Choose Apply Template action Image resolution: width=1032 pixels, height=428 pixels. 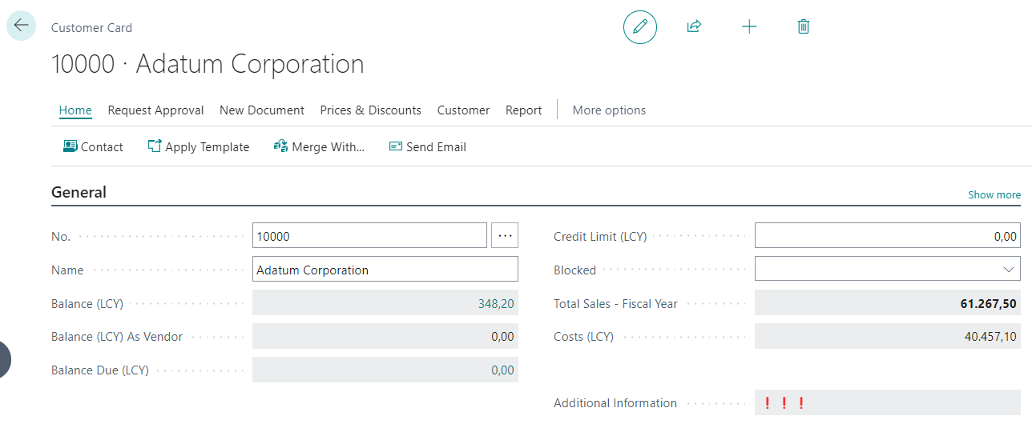pos(199,147)
